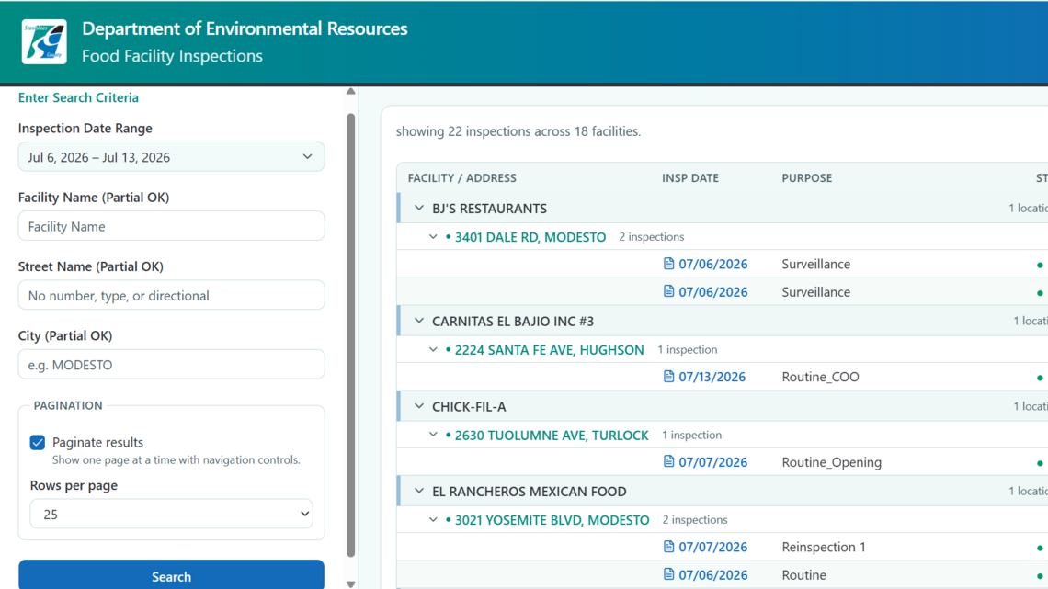
Task: Click the CHICK-FIL-A facility name
Action: point(469,407)
